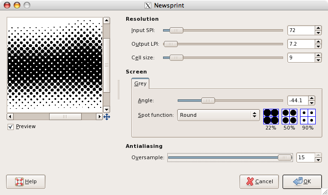Click the Angle slider handle
The width and height of the screenshot is (328, 195).
click(208, 100)
